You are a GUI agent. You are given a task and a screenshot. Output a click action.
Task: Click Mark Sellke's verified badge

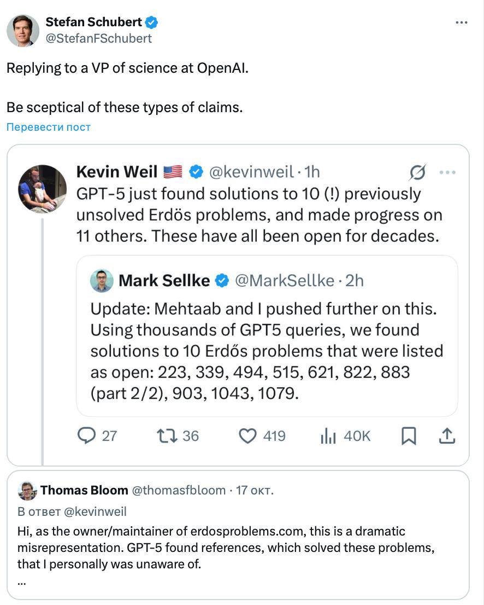click(222, 281)
